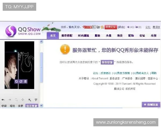Viewport: 161px width, 129px height.
Task: Open the message icon showing (0)
Action: (x=137, y=27)
